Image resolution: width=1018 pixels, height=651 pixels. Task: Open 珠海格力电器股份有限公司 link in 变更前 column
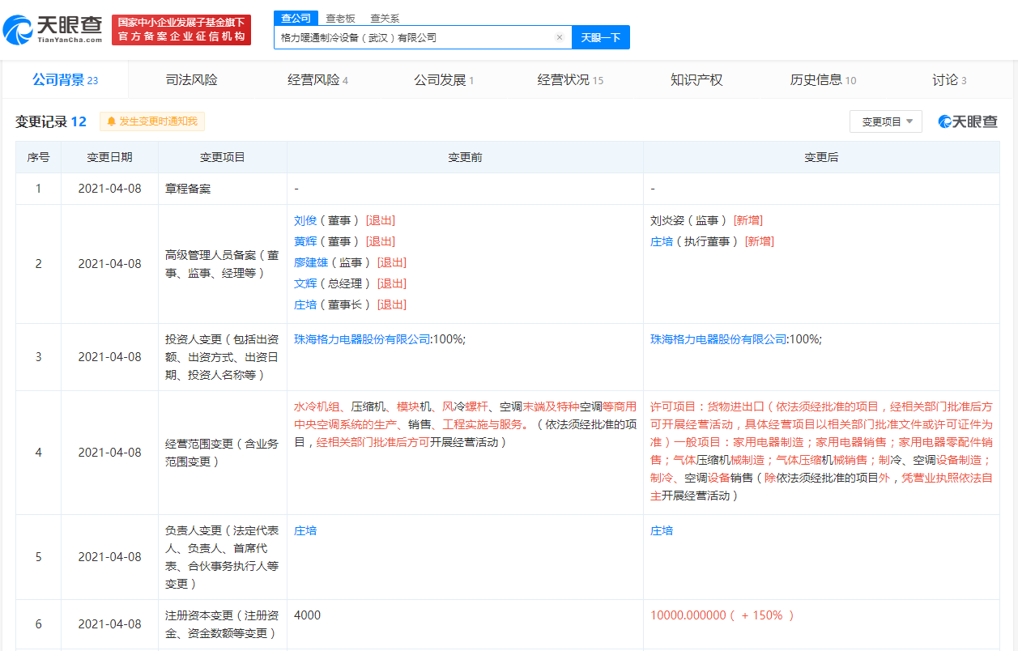(362, 339)
